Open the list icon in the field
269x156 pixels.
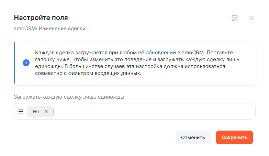(x=20, y=111)
